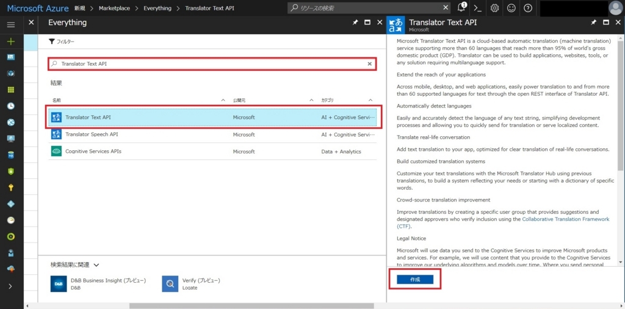The image size is (625, 309).
Task: Open the Dashboard icon in sidebar
Action: 11,57
